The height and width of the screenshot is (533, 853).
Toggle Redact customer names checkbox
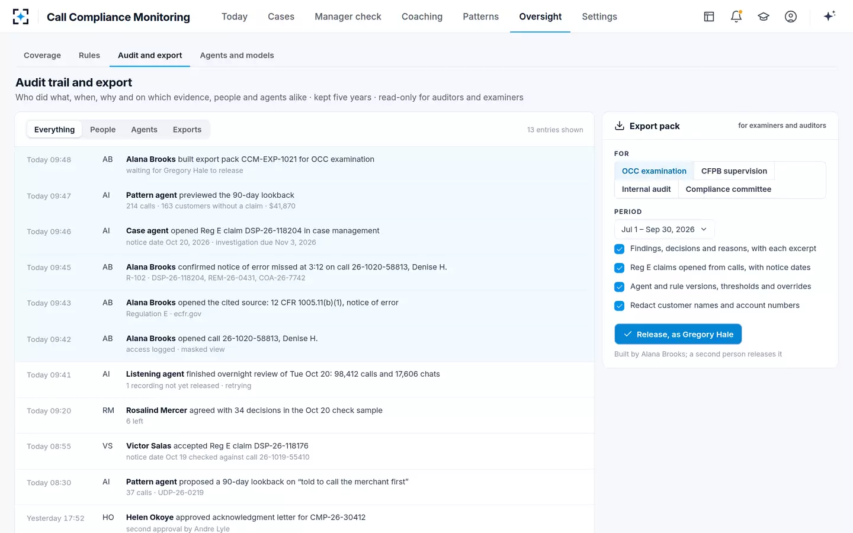620,306
